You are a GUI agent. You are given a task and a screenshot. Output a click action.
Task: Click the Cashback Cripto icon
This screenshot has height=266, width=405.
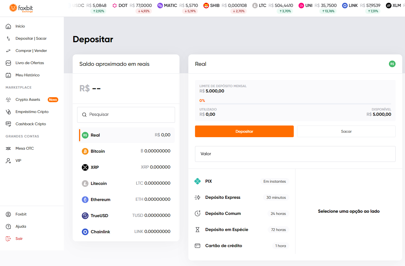click(x=8, y=124)
